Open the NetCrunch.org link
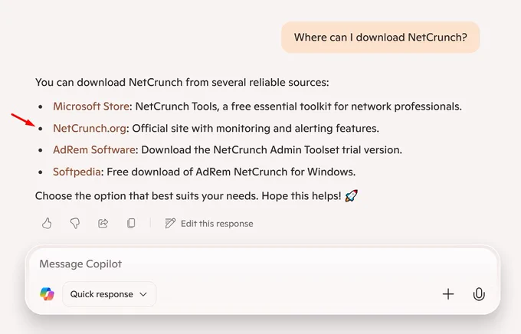The image size is (521, 334). 90,128
